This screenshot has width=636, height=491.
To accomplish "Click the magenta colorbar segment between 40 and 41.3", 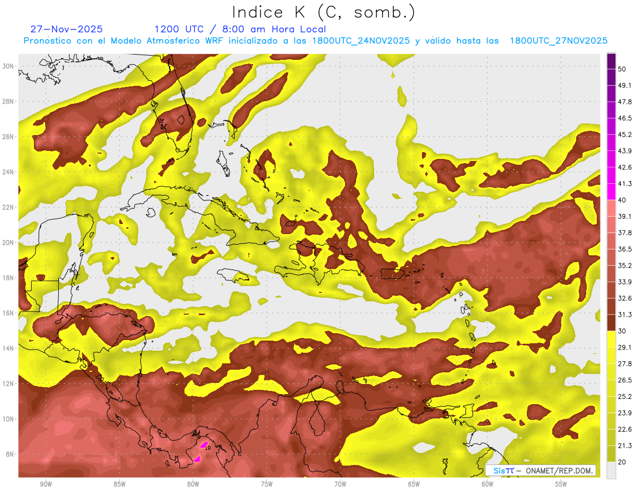I will 611,192.
